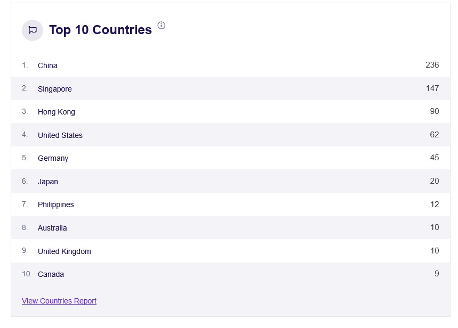Select the Singapore entry

click(54, 89)
